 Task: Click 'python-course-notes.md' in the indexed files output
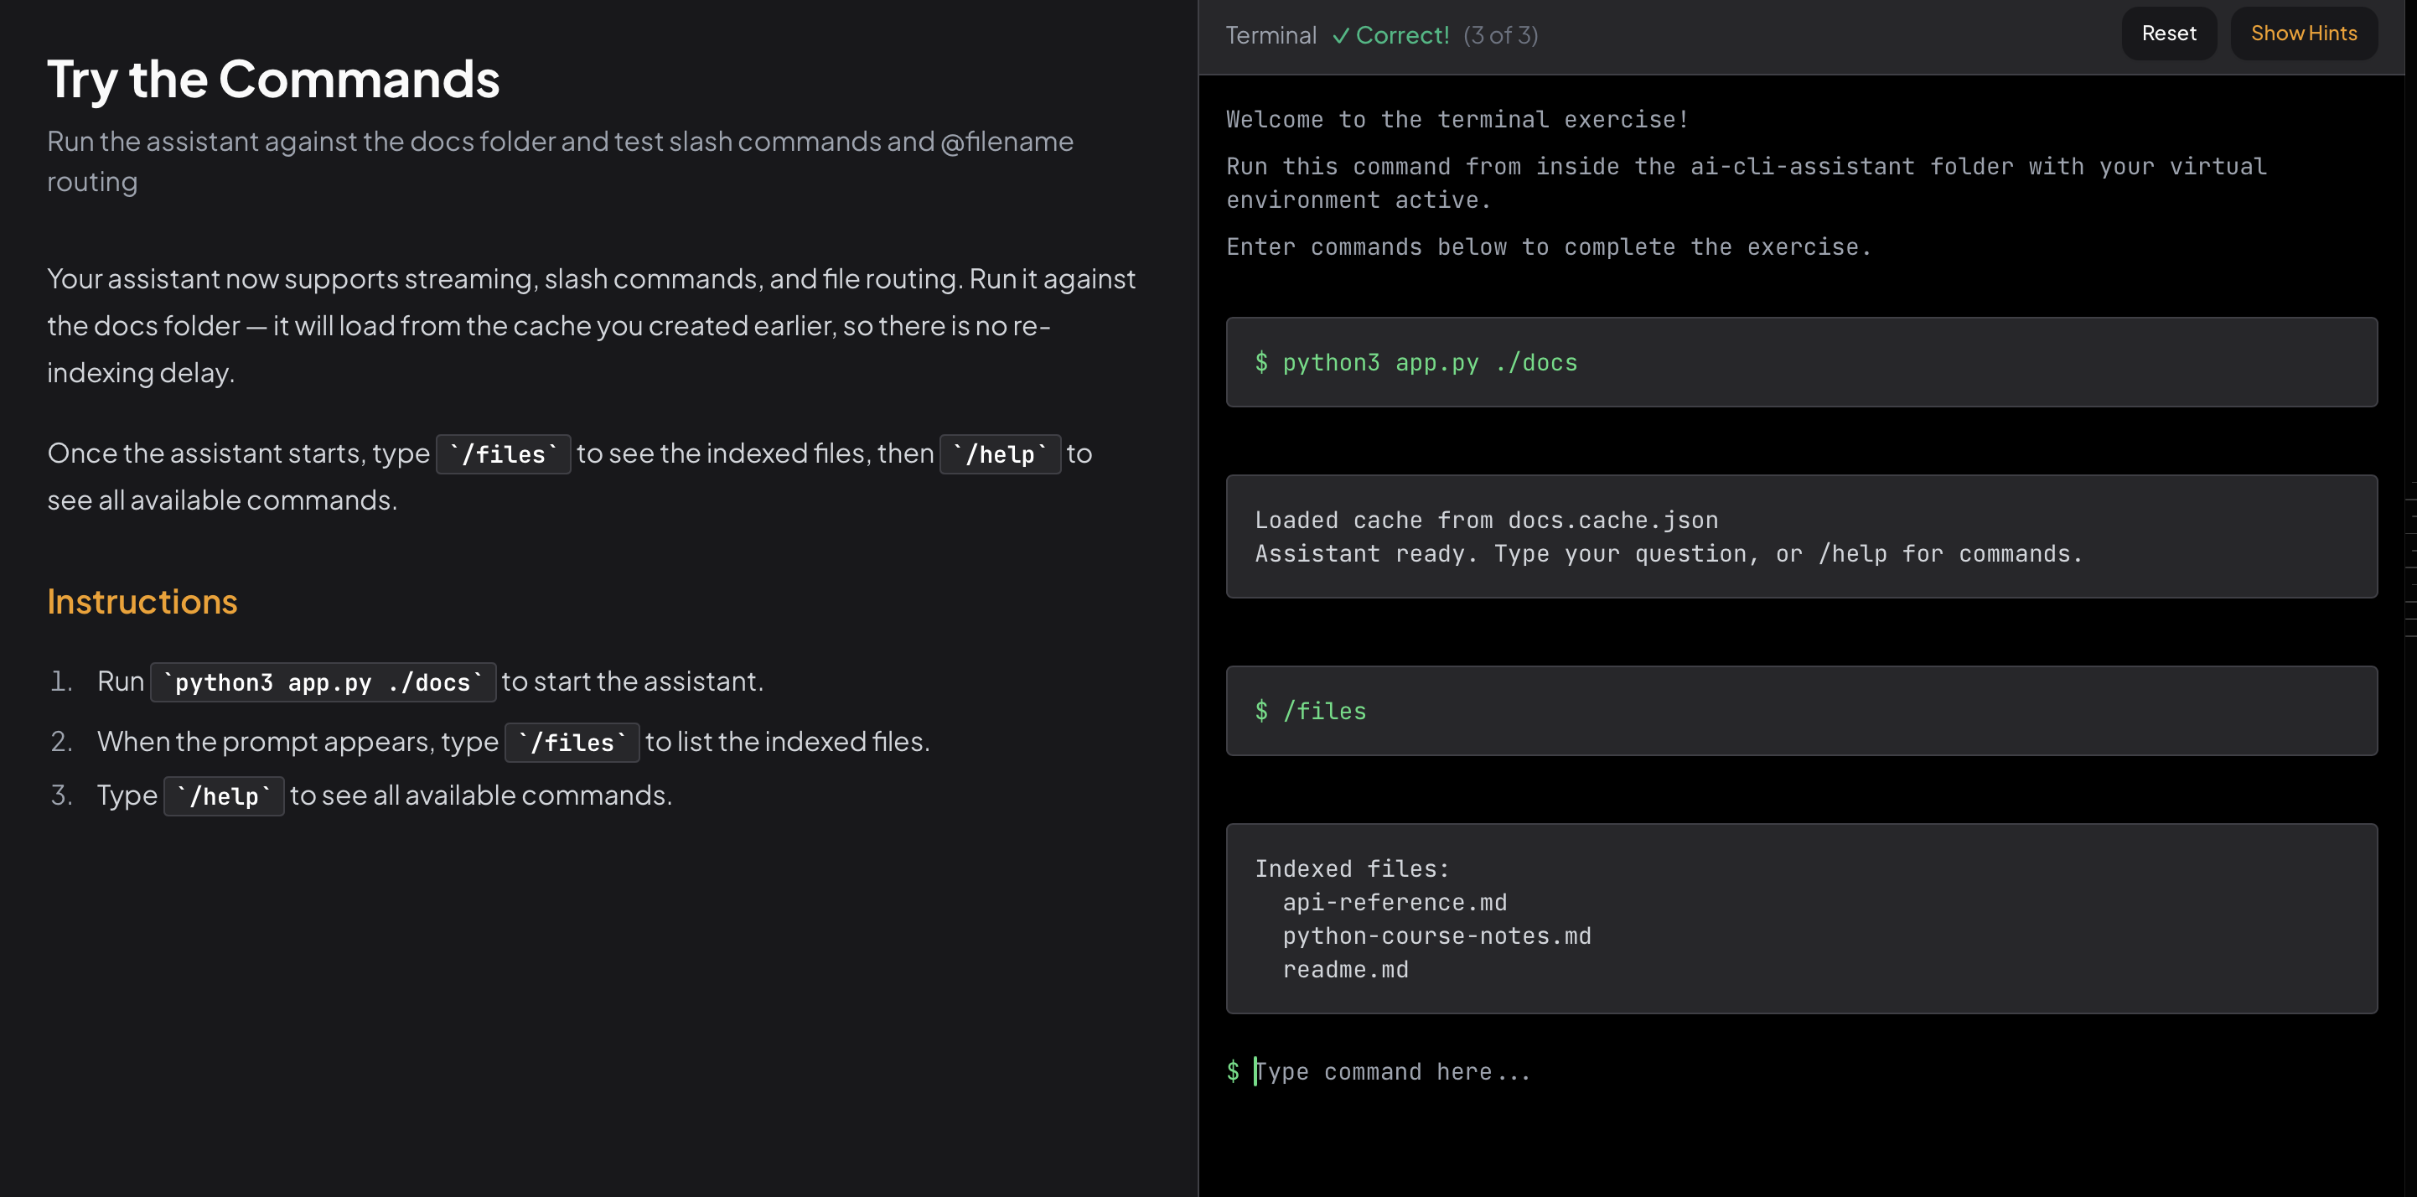[1436, 936]
